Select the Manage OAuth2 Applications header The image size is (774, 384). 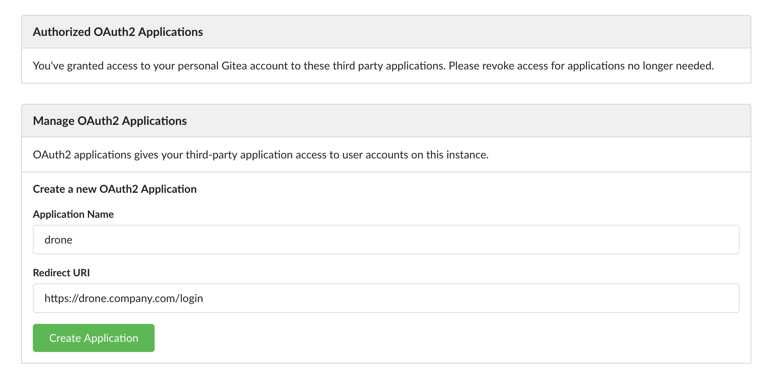point(110,121)
